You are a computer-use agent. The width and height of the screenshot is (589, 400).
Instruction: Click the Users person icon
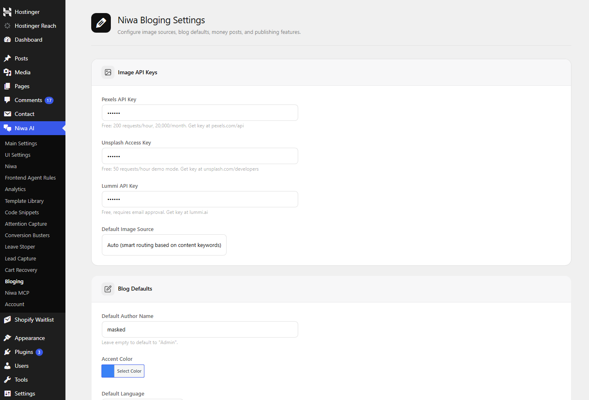click(7, 366)
